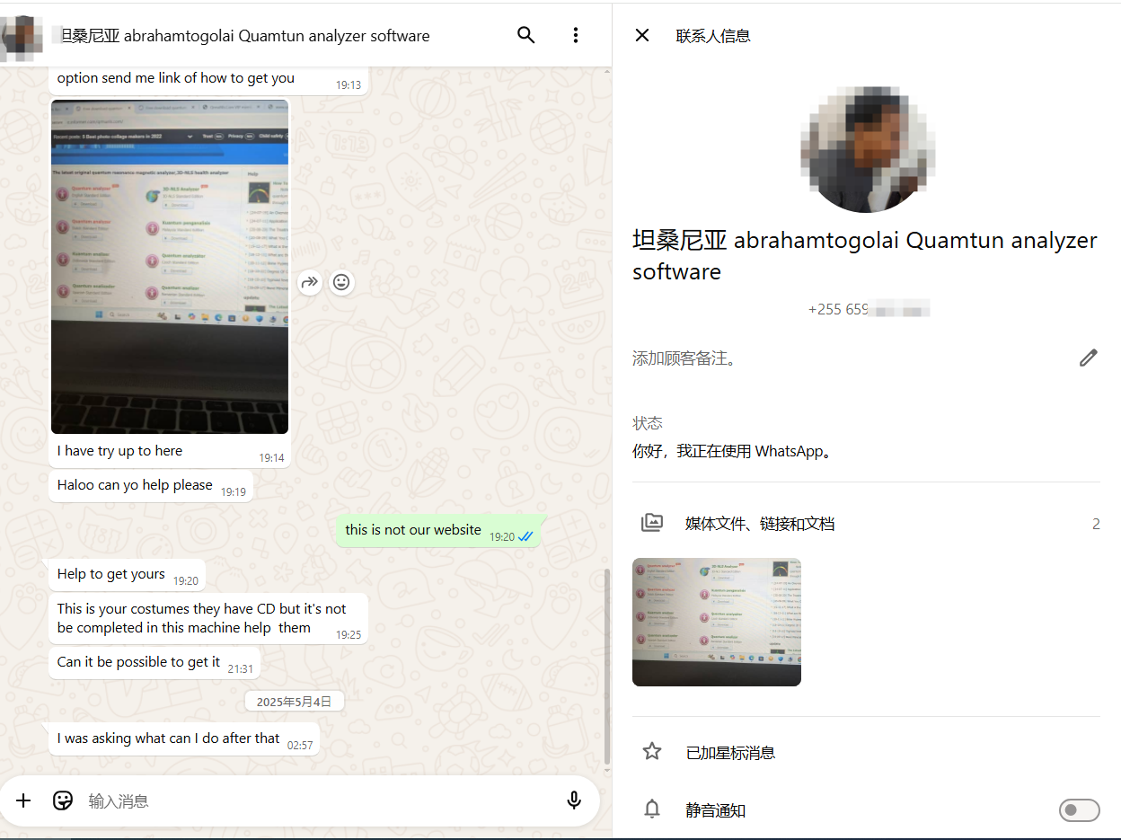The width and height of the screenshot is (1121, 840).
Task: Open the laptop screen photo in chat
Action: (170, 267)
